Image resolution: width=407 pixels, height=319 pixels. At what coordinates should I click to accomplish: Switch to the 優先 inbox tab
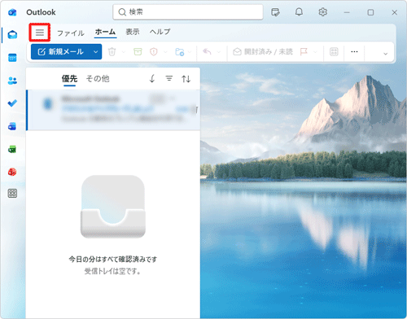69,79
